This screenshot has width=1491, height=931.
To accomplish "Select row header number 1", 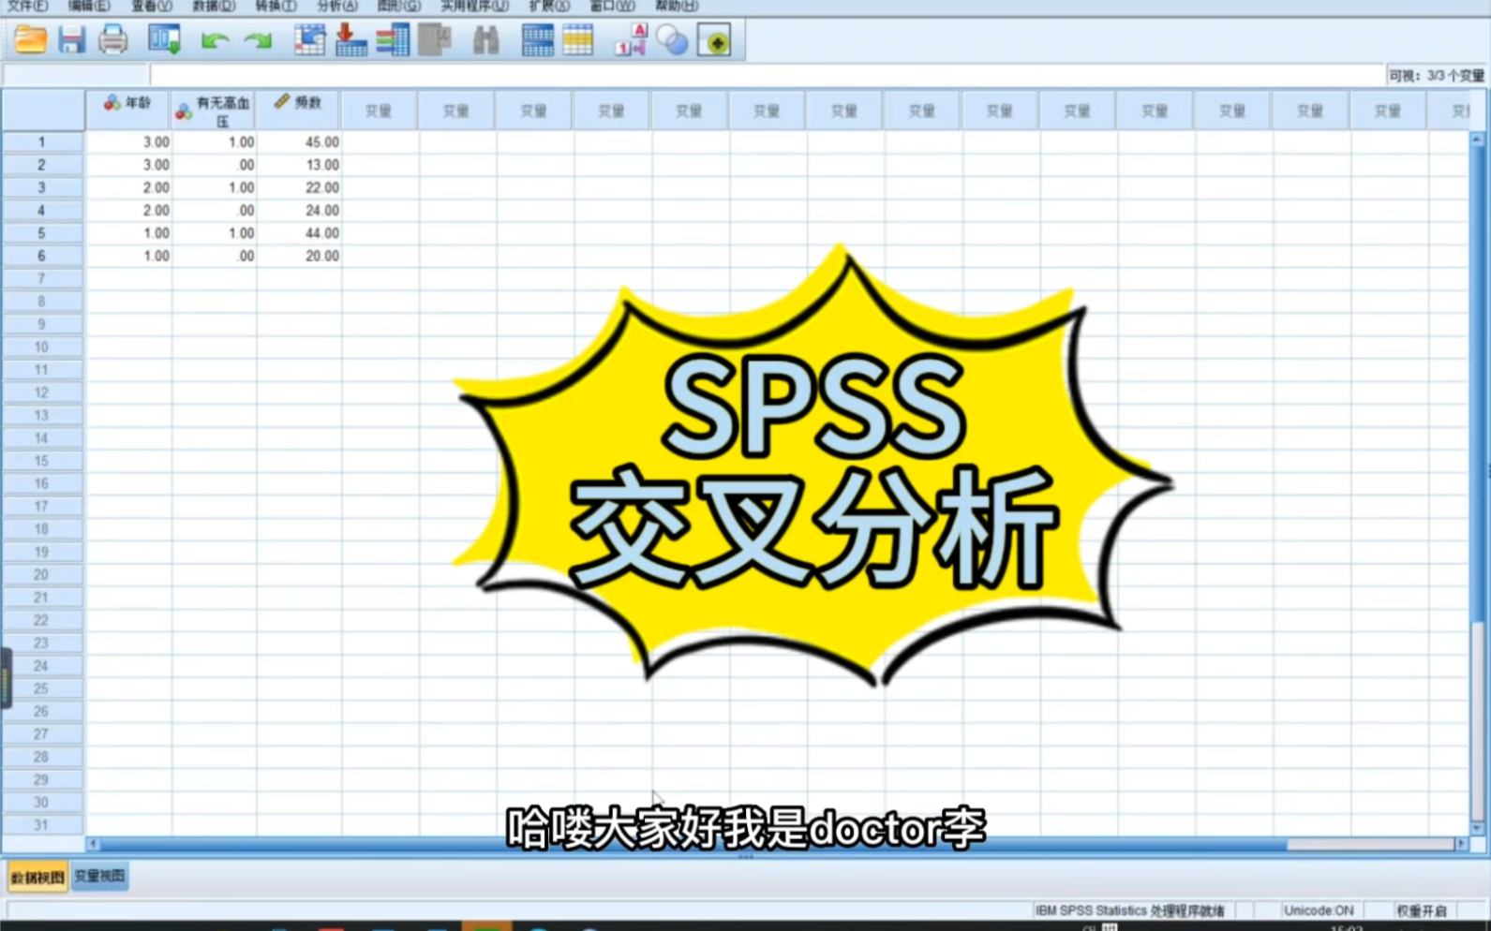I will [42, 142].
